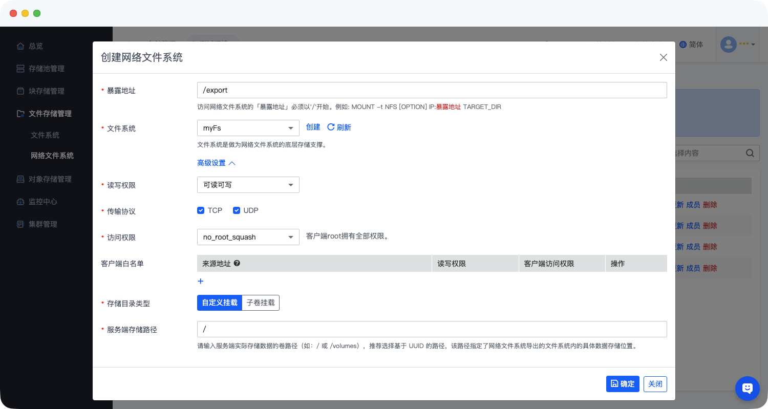
Task: Click the 刷新 refresh link
Action: (x=339, y=127)
